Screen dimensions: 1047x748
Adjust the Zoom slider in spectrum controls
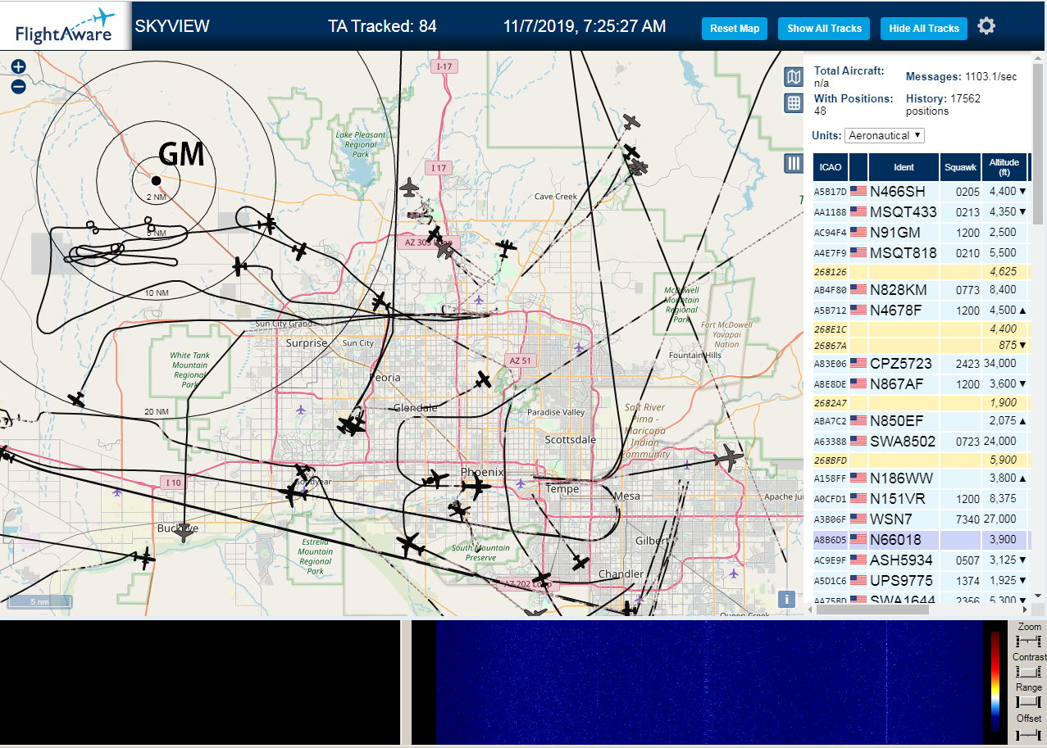1028,641
